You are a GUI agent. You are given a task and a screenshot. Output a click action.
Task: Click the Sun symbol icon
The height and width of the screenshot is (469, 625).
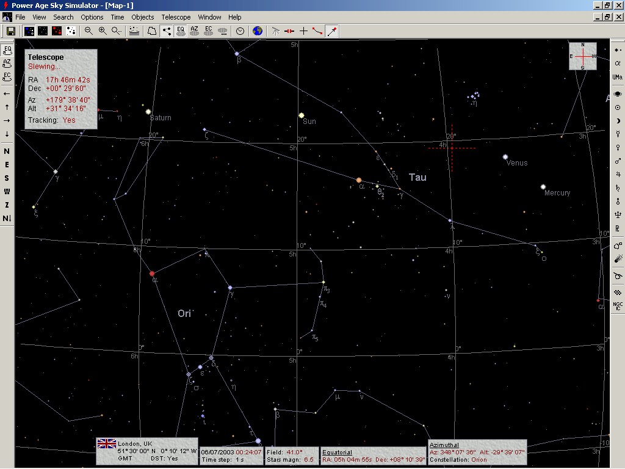pos(618,107)
